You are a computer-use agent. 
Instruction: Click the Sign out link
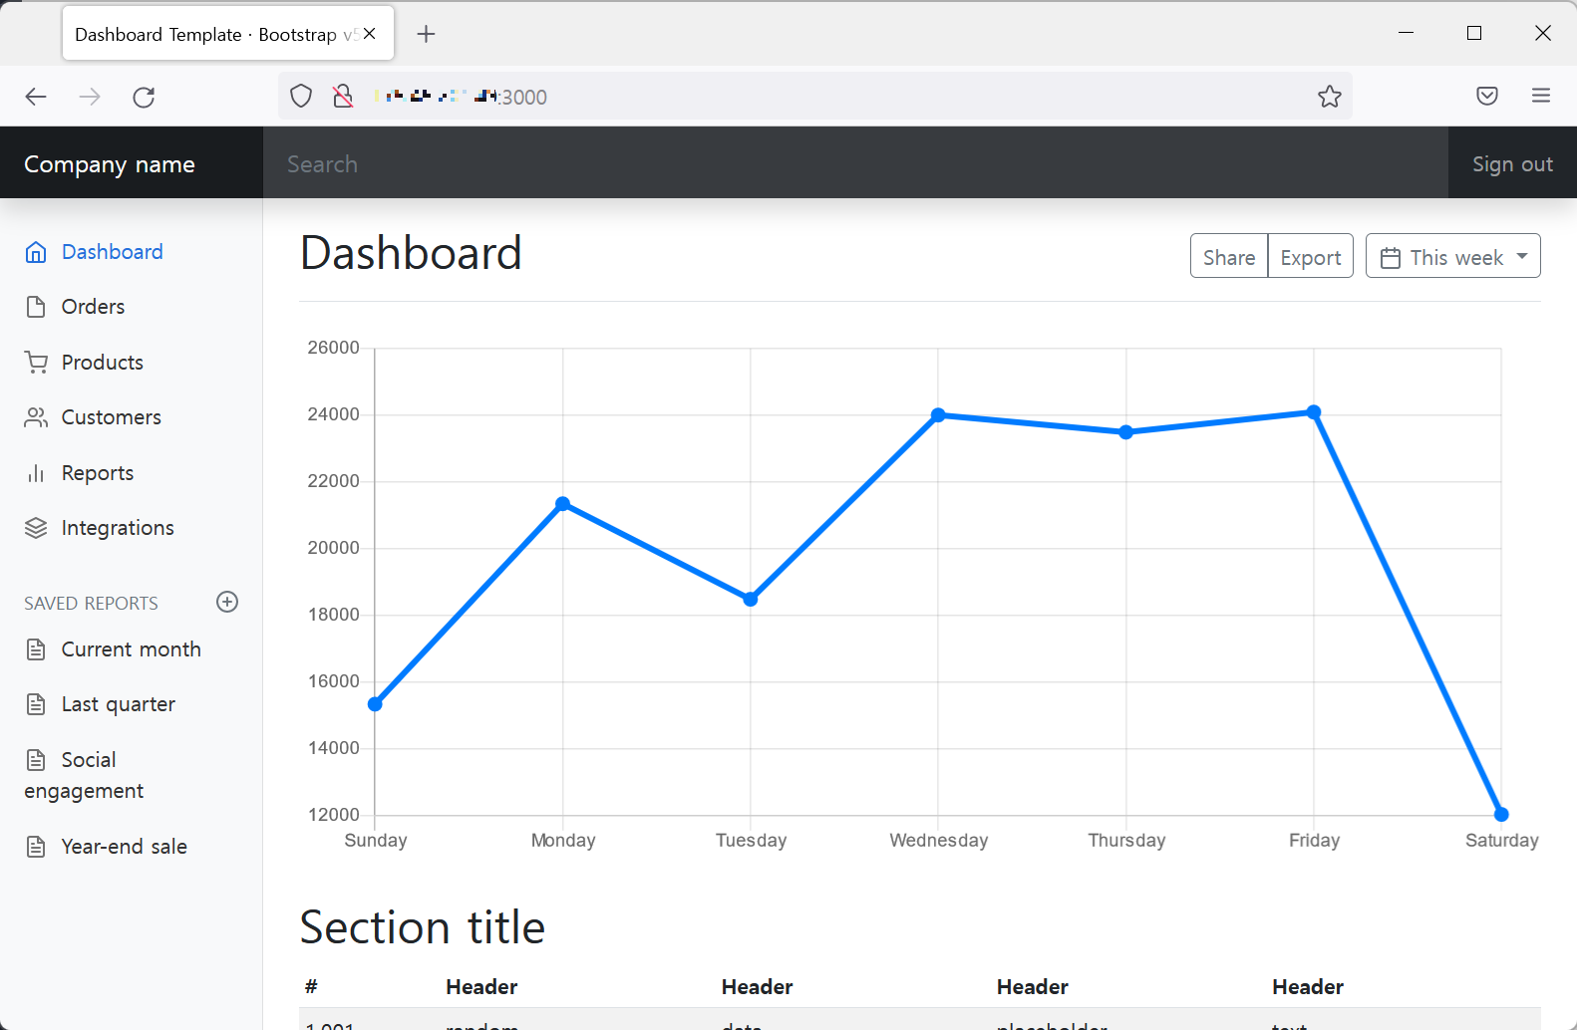tap(1512, 164)
